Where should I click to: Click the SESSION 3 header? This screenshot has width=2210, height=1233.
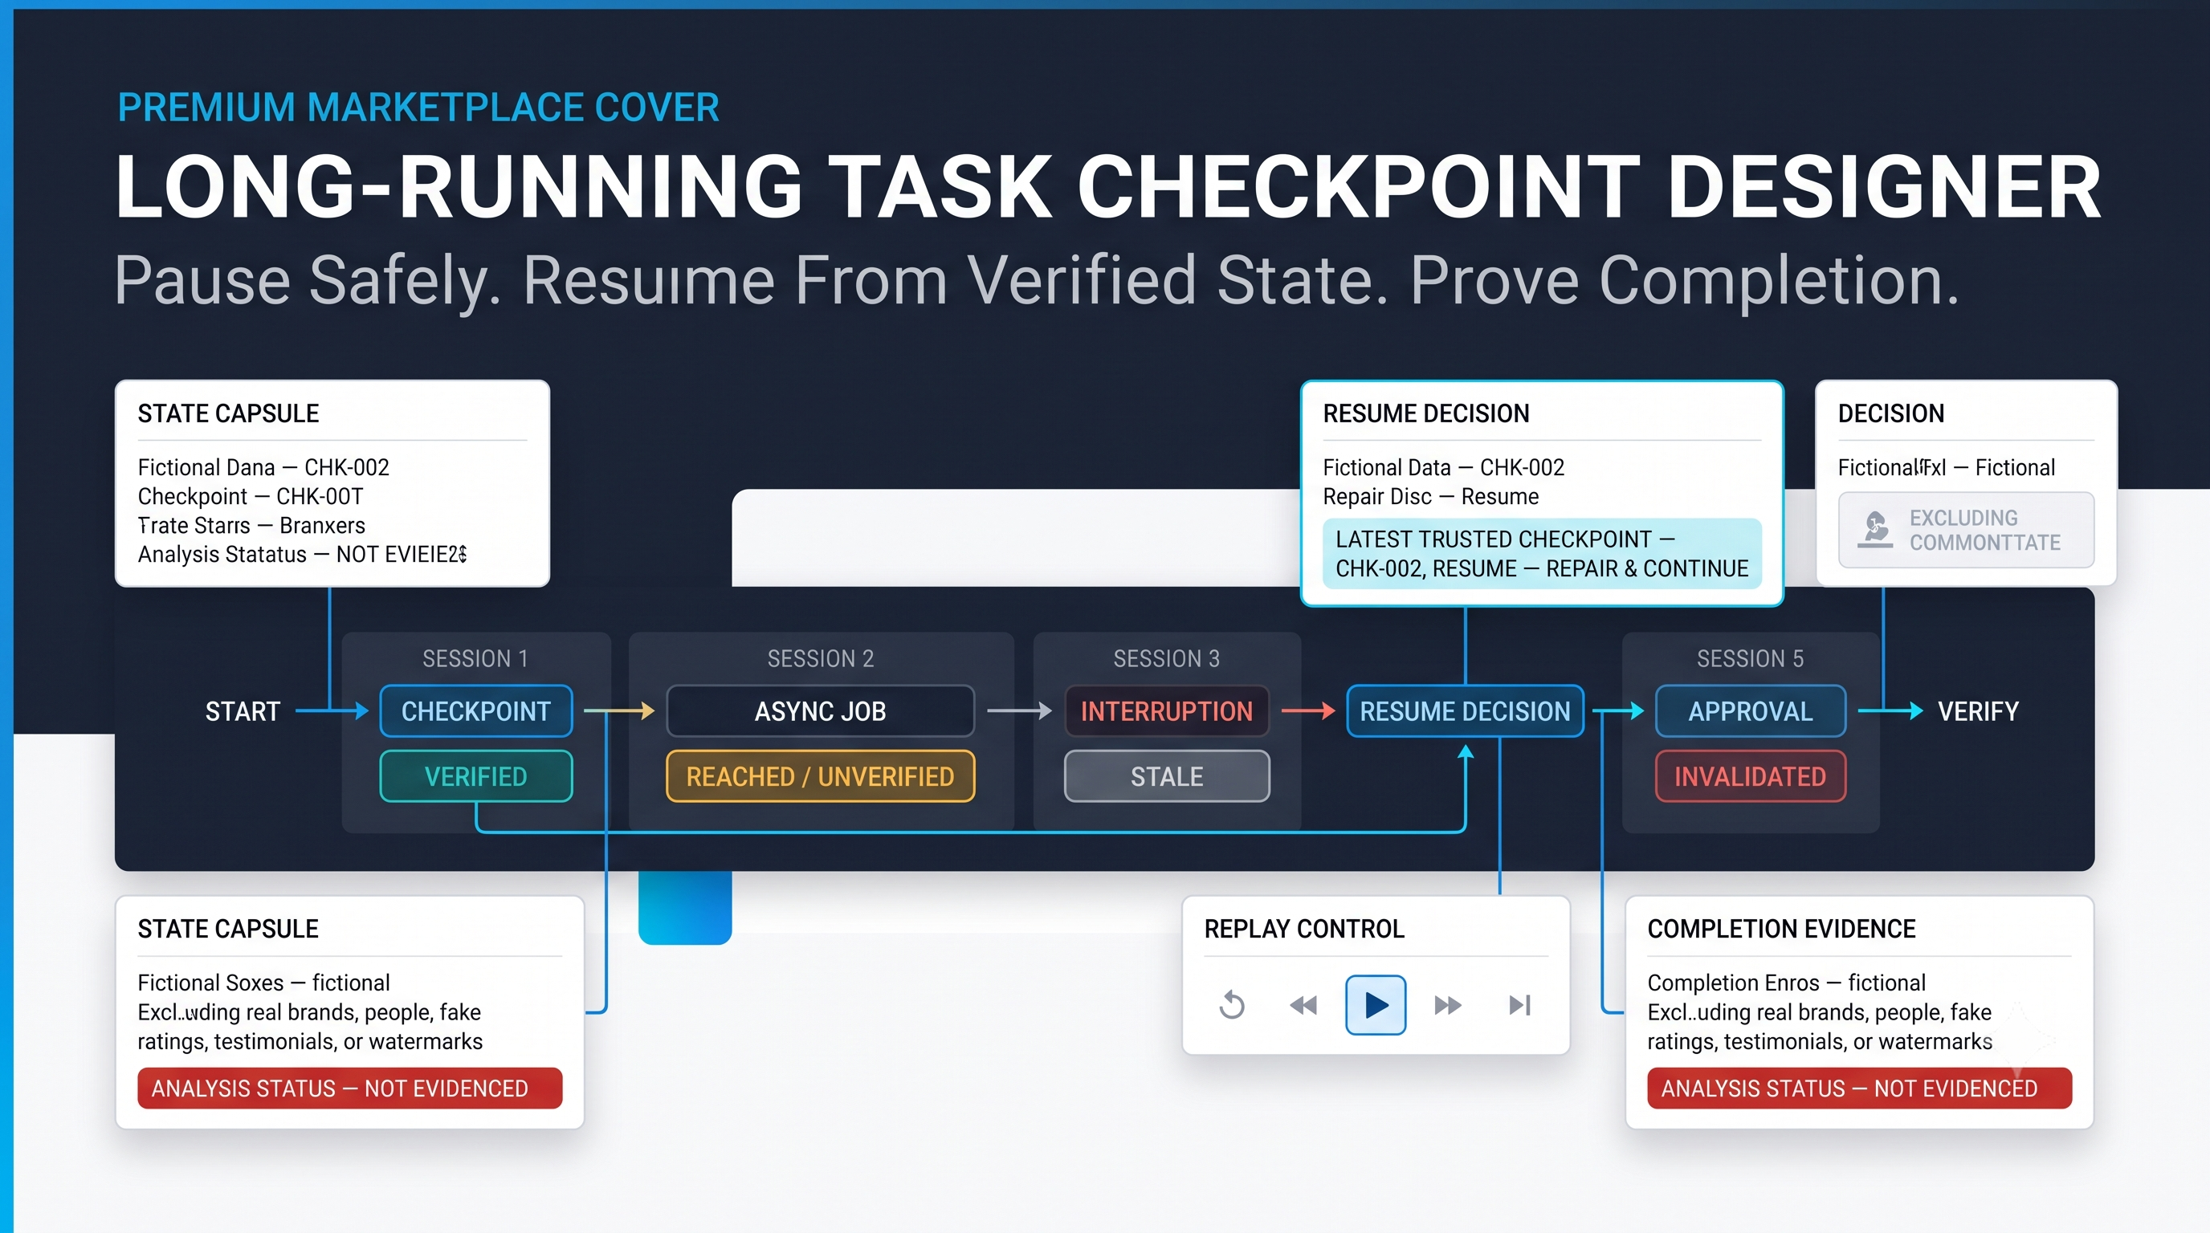[1167, 658]
